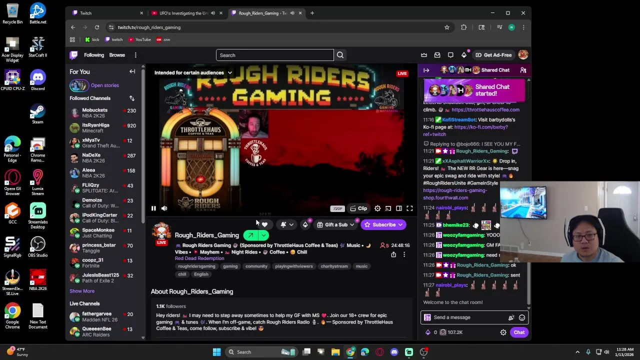Viewport: 640px width, 360px height.
Task: Open the chat community users icon
Action: (523, 70)
